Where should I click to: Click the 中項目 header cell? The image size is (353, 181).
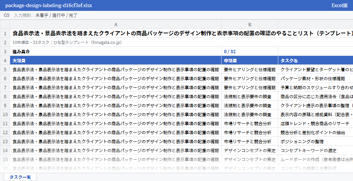(250, 60)
